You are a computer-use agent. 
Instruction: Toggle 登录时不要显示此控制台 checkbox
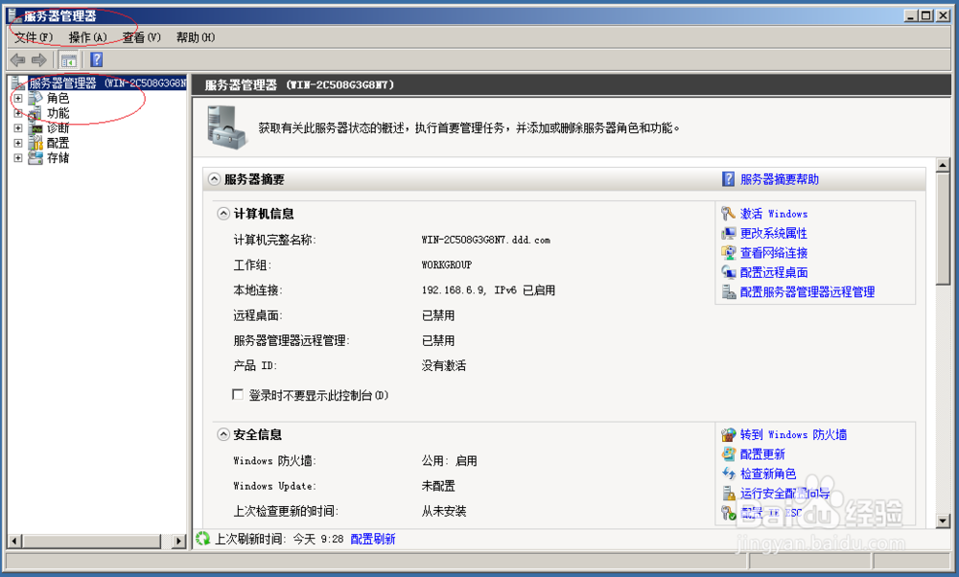238,395
